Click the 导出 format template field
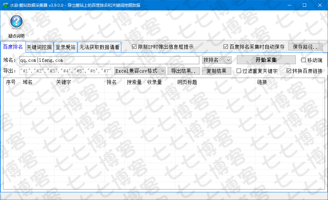 click(x=66, y=71)
